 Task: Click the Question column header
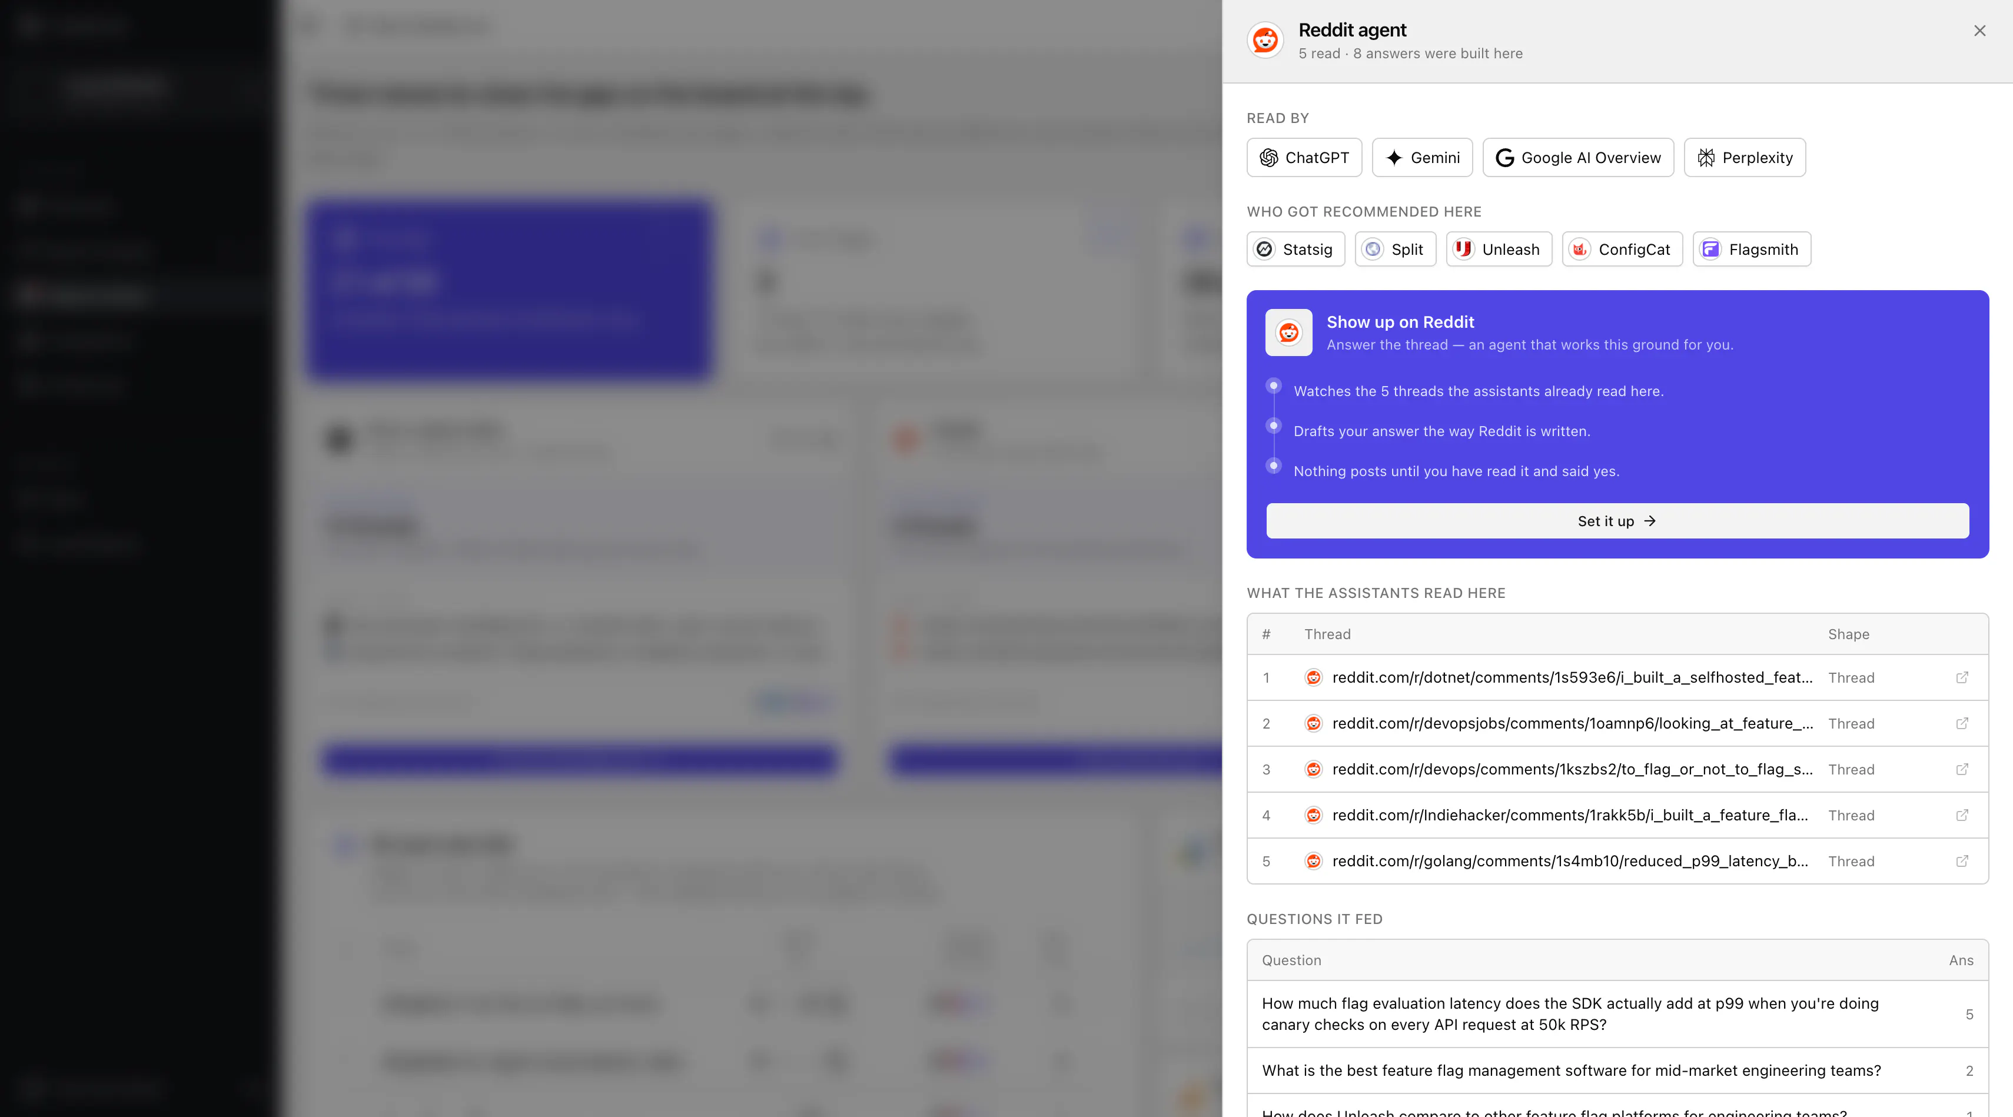click(x=1291, y=960)
